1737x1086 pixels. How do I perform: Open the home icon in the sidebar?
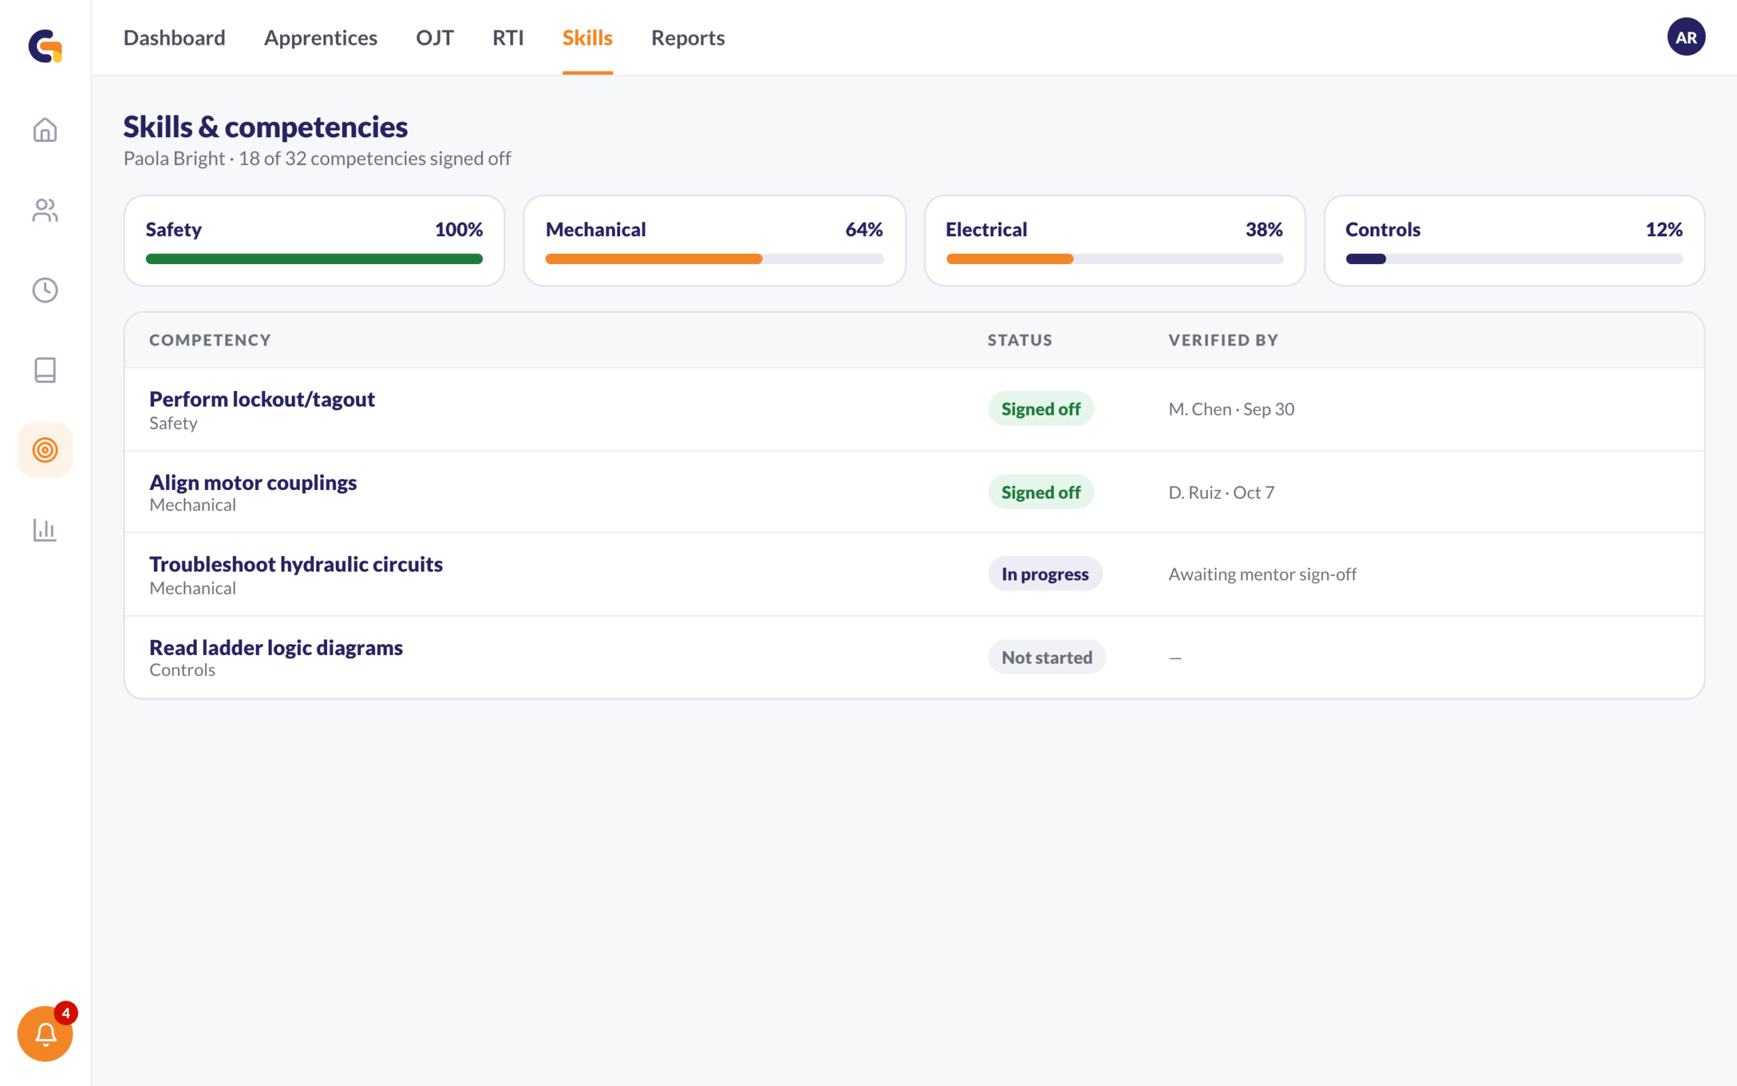(45, 130)
